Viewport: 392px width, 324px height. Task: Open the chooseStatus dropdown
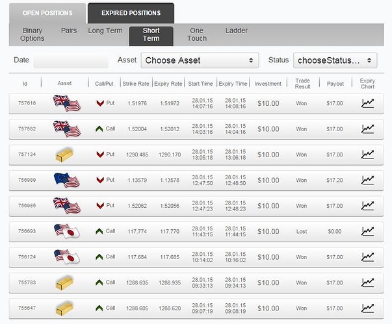[x=335, y=60]
